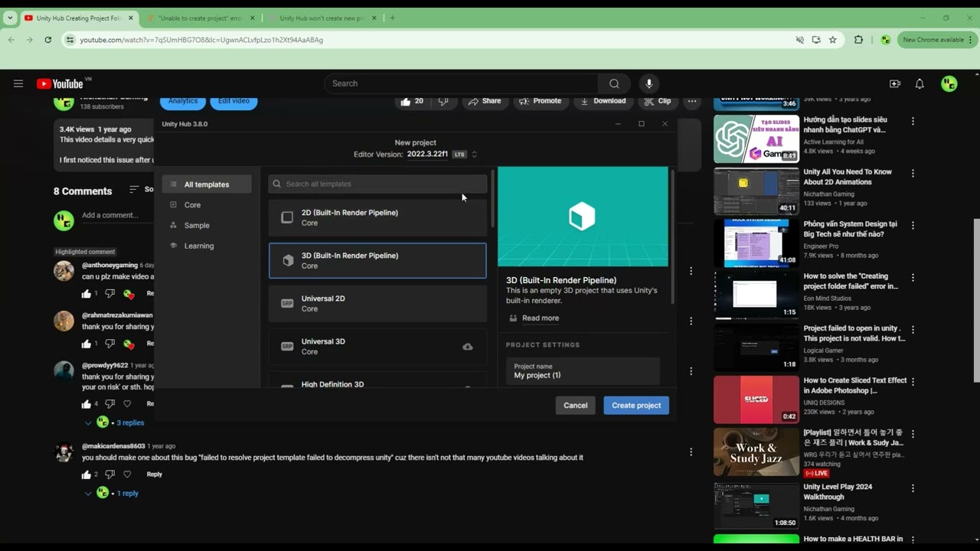This screenshot has height=551, width=980.
Task: Open the Sort by comments dropdown
Action: [141, 190]
